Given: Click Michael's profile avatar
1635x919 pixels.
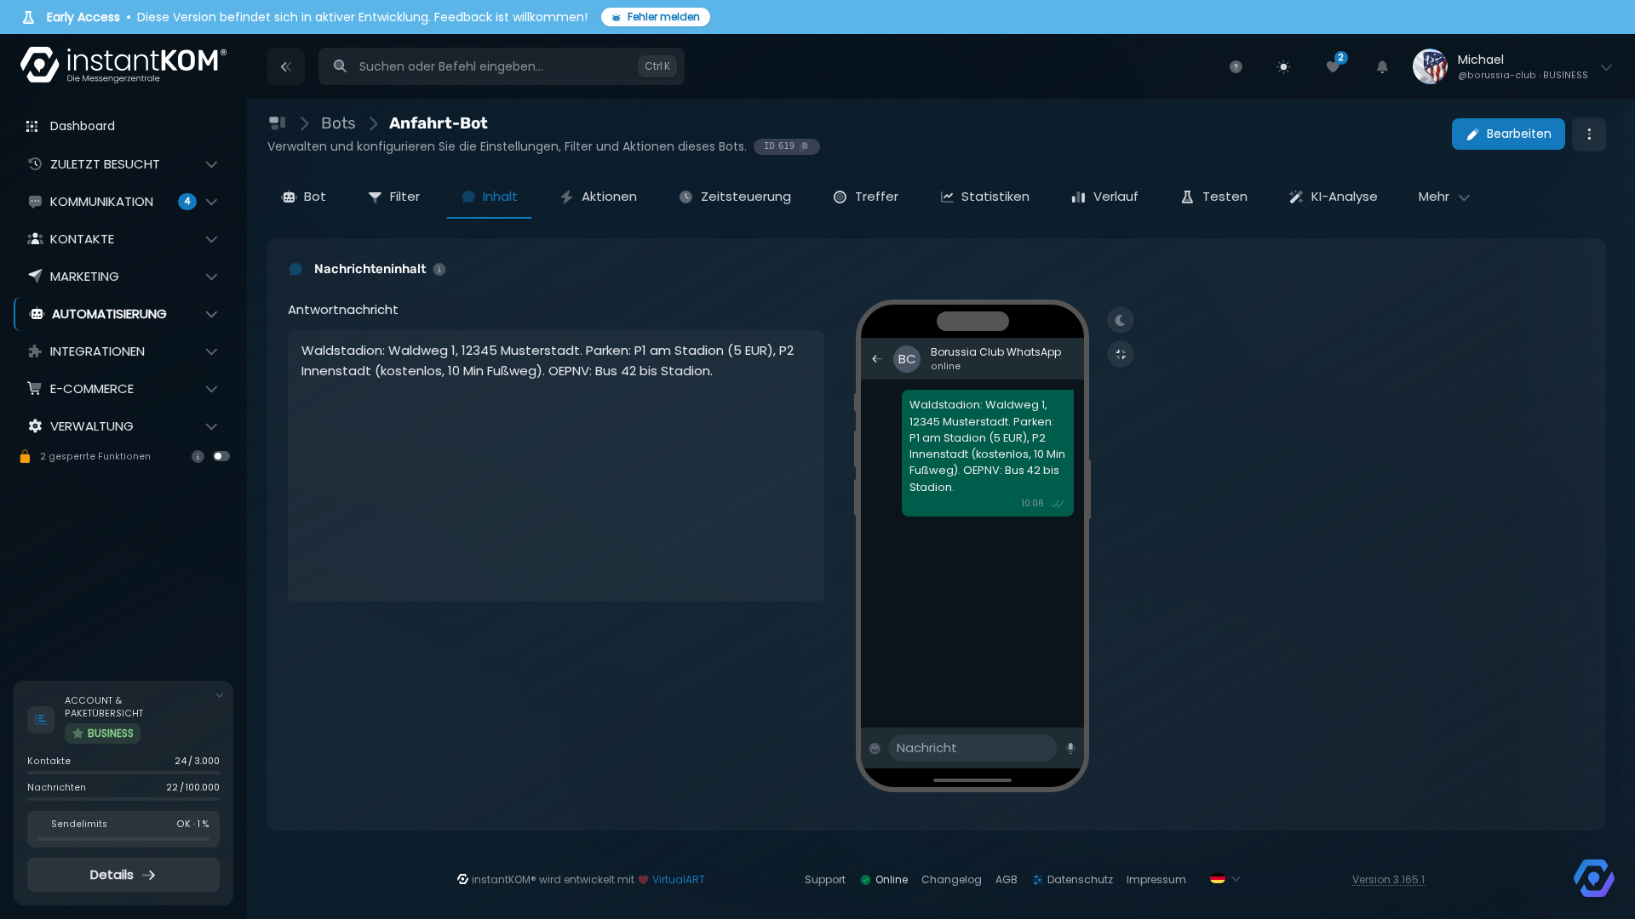Looking at the screenshot, I should click(x=1430, y=66).
